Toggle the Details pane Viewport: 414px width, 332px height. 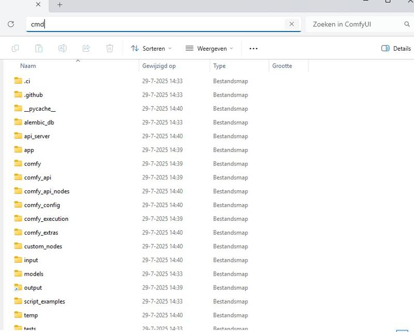coord(396,49)
